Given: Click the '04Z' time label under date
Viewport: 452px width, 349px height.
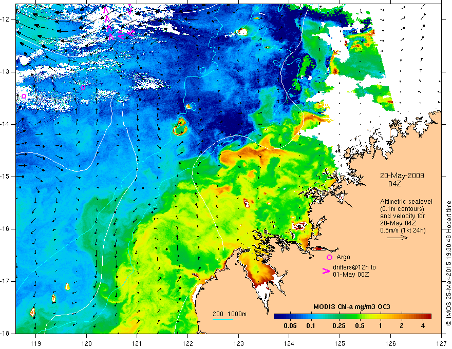Looking at the screenshot, I should pyautogui.click(x=394, y=184).
